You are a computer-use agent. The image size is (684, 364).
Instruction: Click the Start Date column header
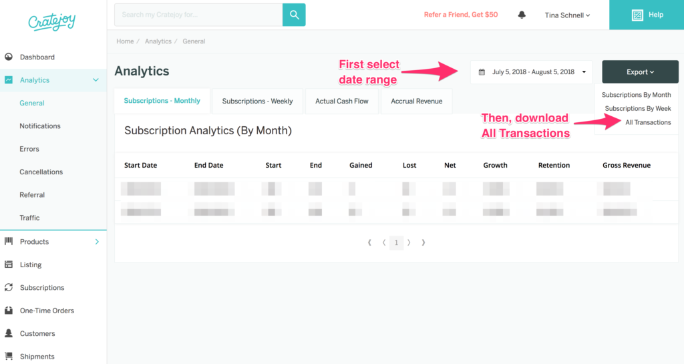pyautogui.click(x=140, y=165)
